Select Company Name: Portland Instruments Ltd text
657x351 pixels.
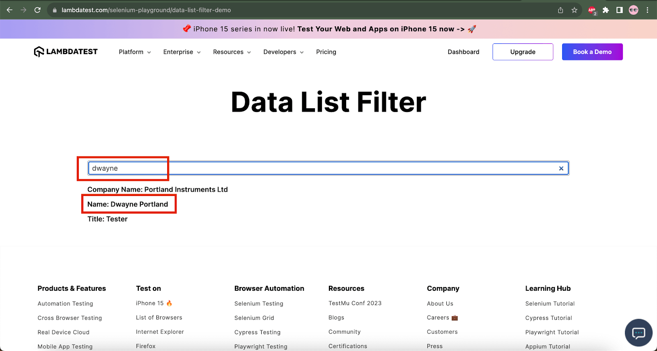pyautogui.click(x=157, y=189)
